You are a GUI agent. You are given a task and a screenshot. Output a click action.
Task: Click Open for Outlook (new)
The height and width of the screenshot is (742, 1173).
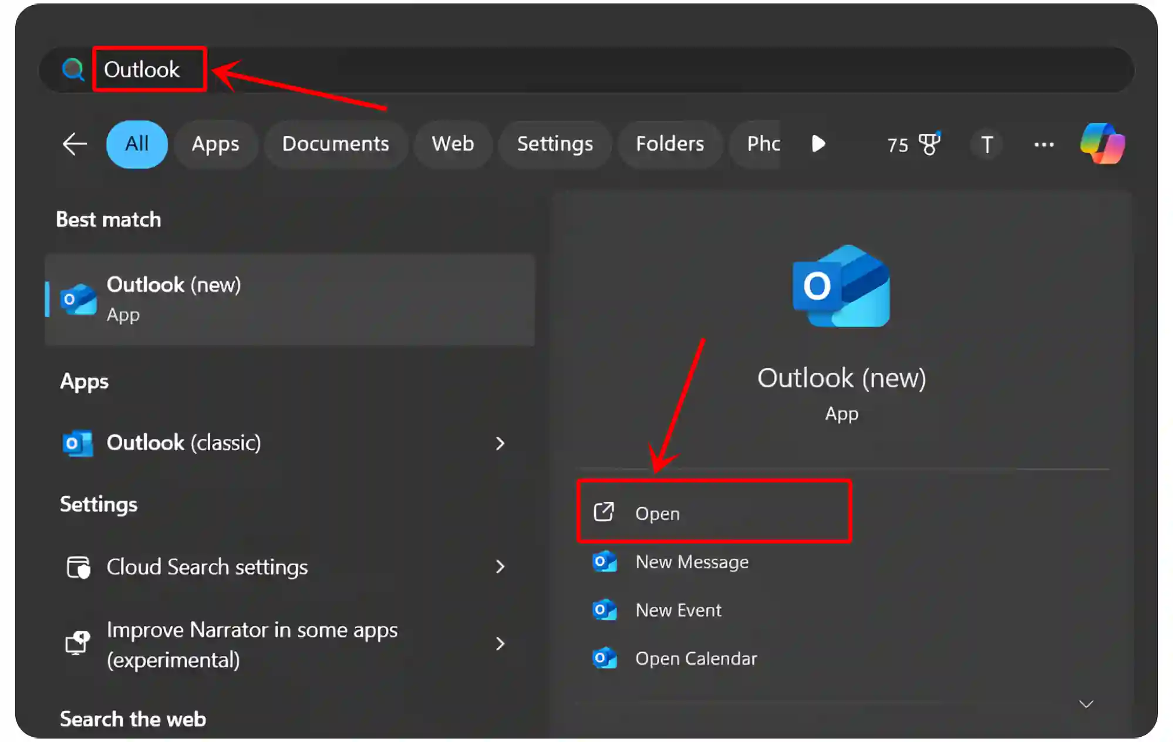click(714, 512)
